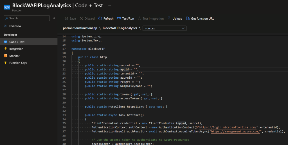
Task: Open the run.csx file dropdown
Action: point(165,28)
